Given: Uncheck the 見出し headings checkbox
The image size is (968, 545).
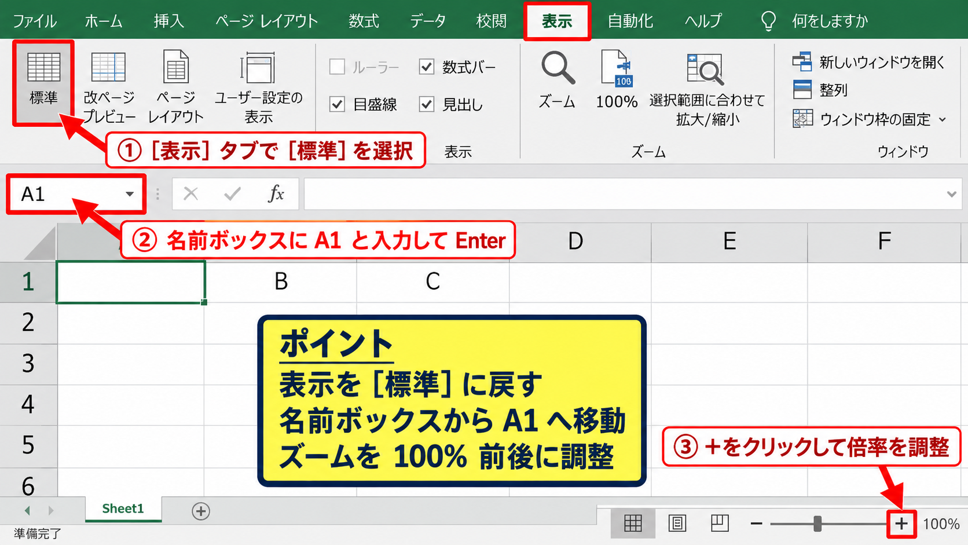Looking at the screenshot, I should (426, 104).
